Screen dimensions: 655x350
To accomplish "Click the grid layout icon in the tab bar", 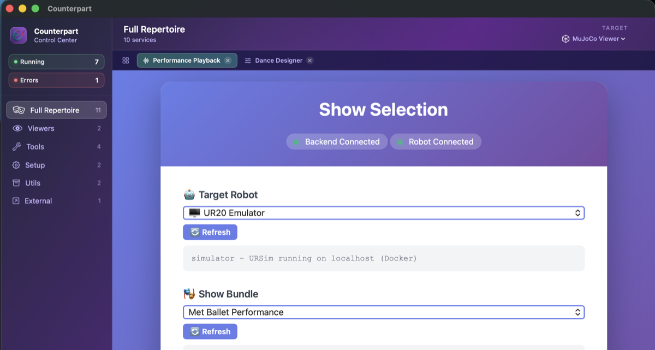I will click(x=125, y=60).
